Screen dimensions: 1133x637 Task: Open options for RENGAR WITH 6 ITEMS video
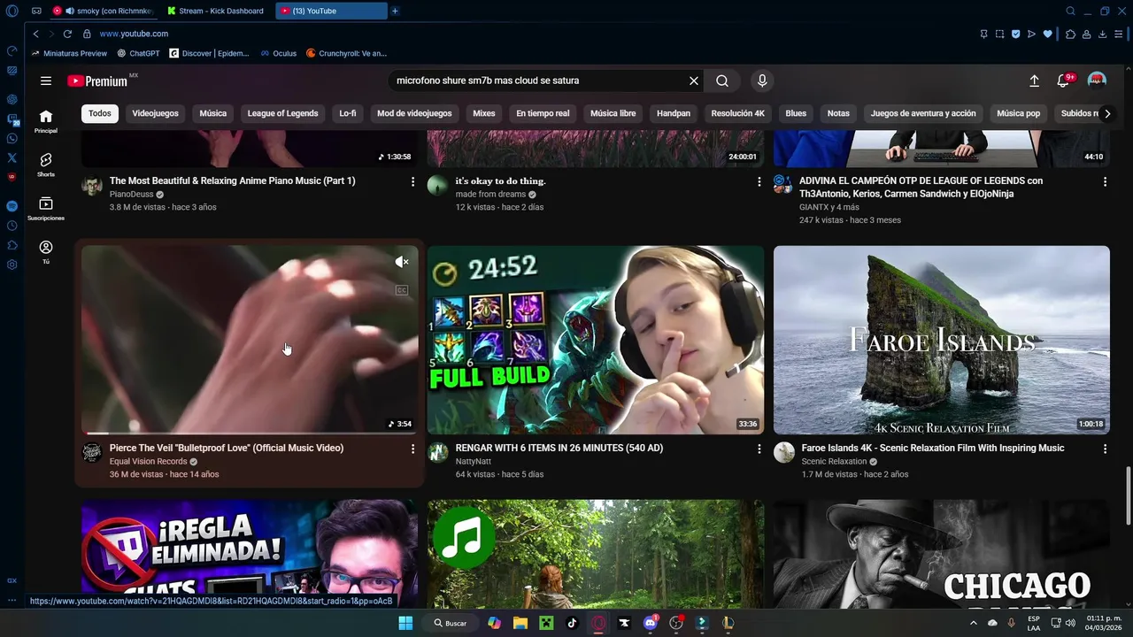[759, 449]
